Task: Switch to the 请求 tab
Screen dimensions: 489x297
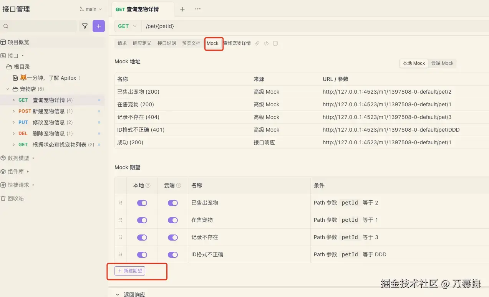Action: [x=122, y=43]
